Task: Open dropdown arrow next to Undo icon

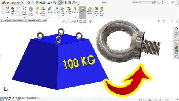Action: (57, 2)
